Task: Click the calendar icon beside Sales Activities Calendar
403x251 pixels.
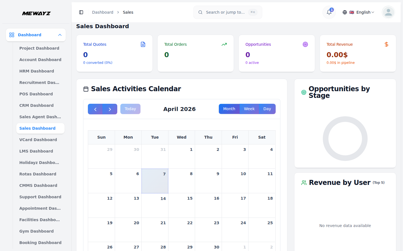Action: 86,89
